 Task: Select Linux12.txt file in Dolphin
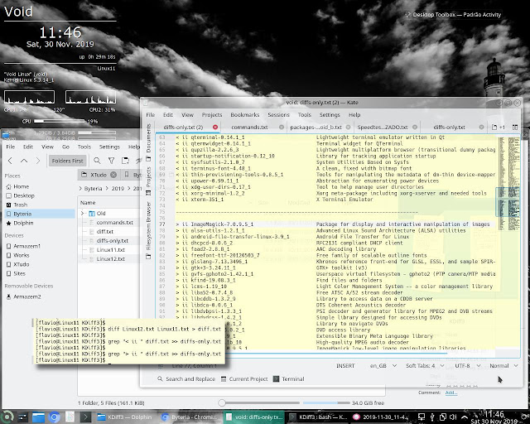[x=110, y=259]
